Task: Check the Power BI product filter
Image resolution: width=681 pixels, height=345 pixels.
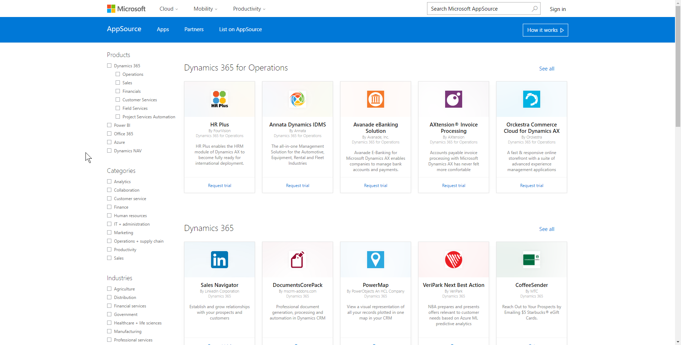Action: (109, 125)
